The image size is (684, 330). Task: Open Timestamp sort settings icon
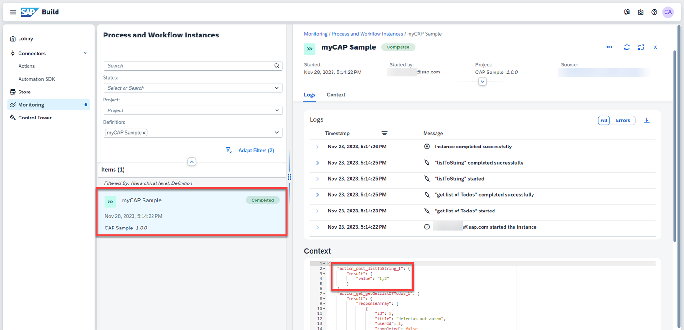tap(385, 133)
